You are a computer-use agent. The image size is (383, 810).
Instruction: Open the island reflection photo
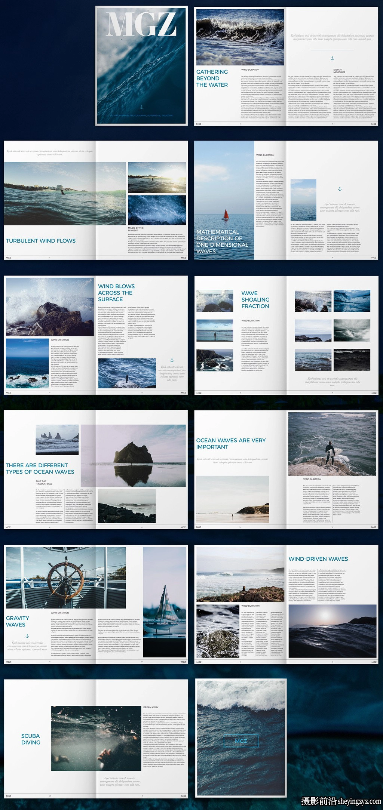(133, 456)
